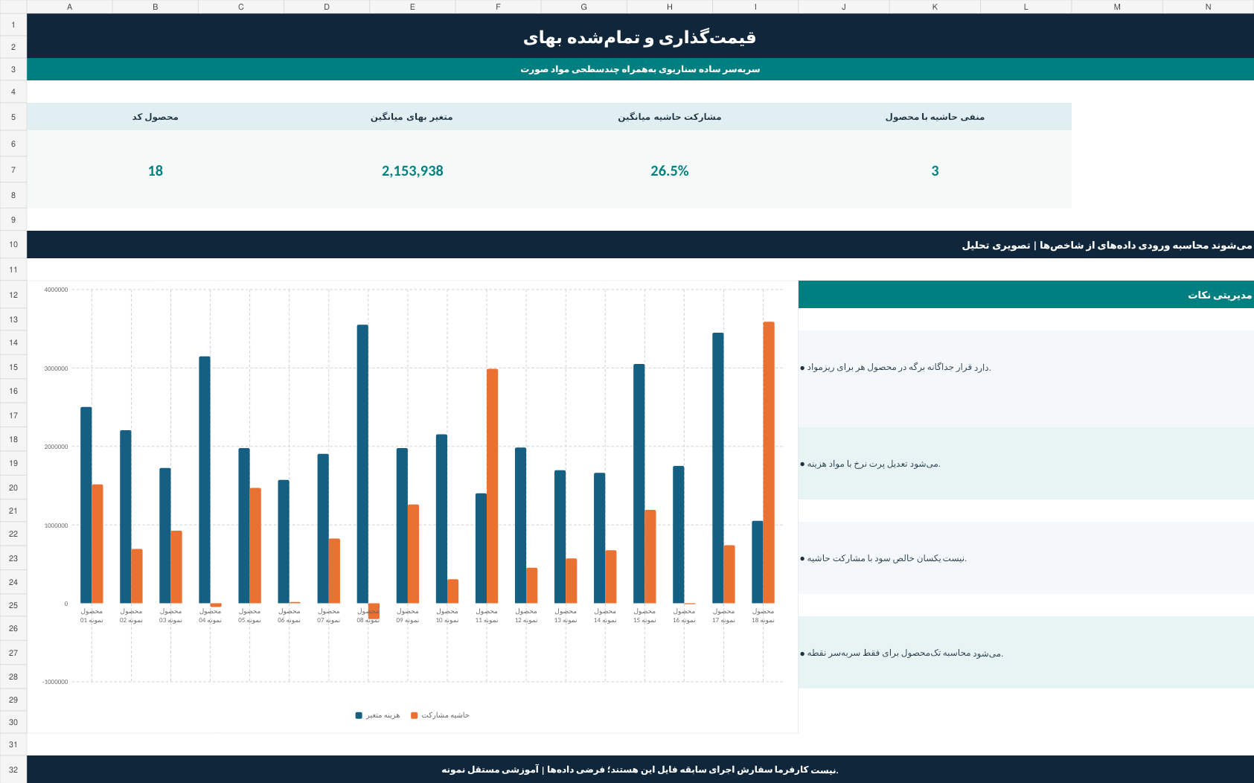Select row header 7
1254x783 pixels.
click(x=13, y=170)
